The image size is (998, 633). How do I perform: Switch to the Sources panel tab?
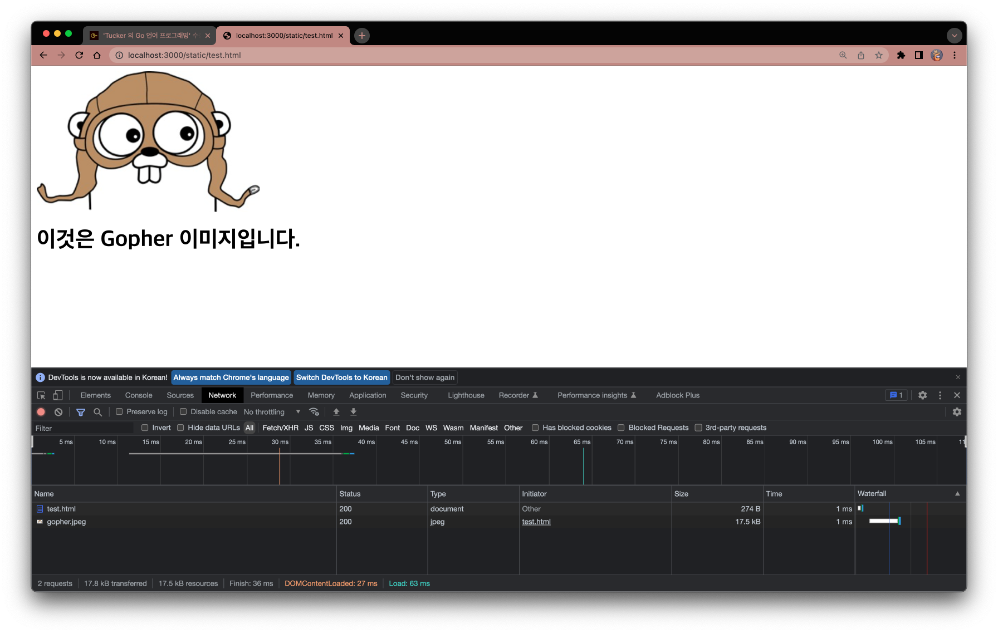(180, 395)
